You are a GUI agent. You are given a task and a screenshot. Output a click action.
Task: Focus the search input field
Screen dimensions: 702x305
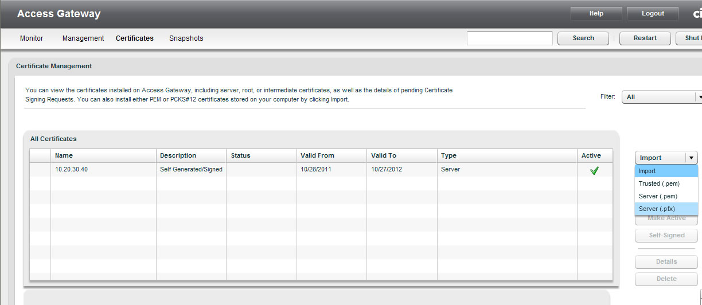coord(510,38)
